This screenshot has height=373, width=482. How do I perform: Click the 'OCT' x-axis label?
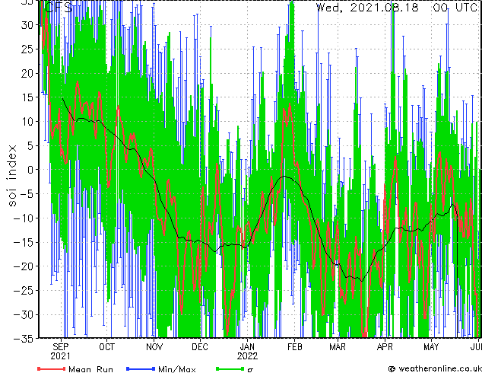click(x=106, y=347)
